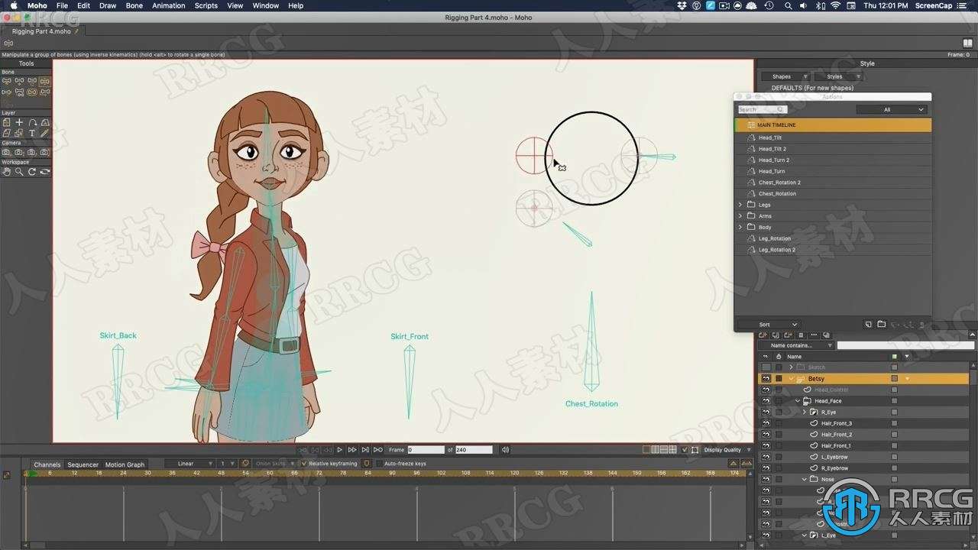978x550 pixels.
Task: Select the Chest_Rotation 2 action
Action: coord(833,183)
